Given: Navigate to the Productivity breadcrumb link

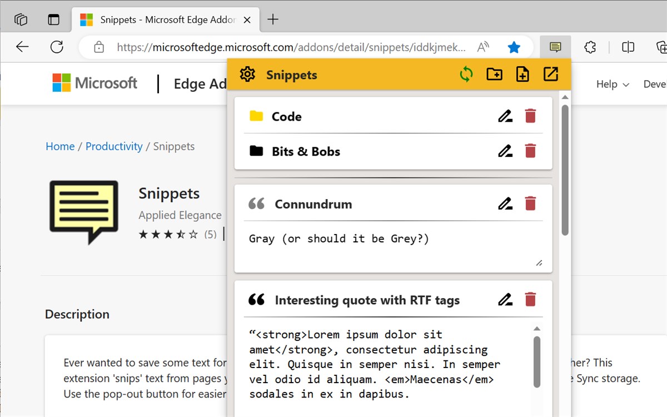Looking at the screenshot, I should coord(114,146).
